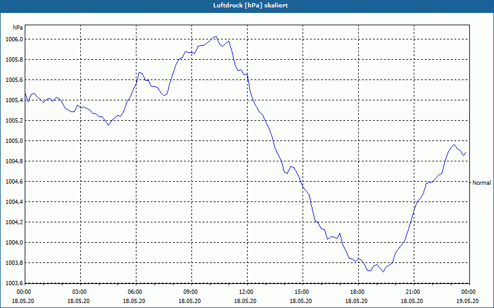Click the chart title 'Luftdruck [hPa] skaliert'
This screenshot has width=494, height=308.
[x=251, y=6]
